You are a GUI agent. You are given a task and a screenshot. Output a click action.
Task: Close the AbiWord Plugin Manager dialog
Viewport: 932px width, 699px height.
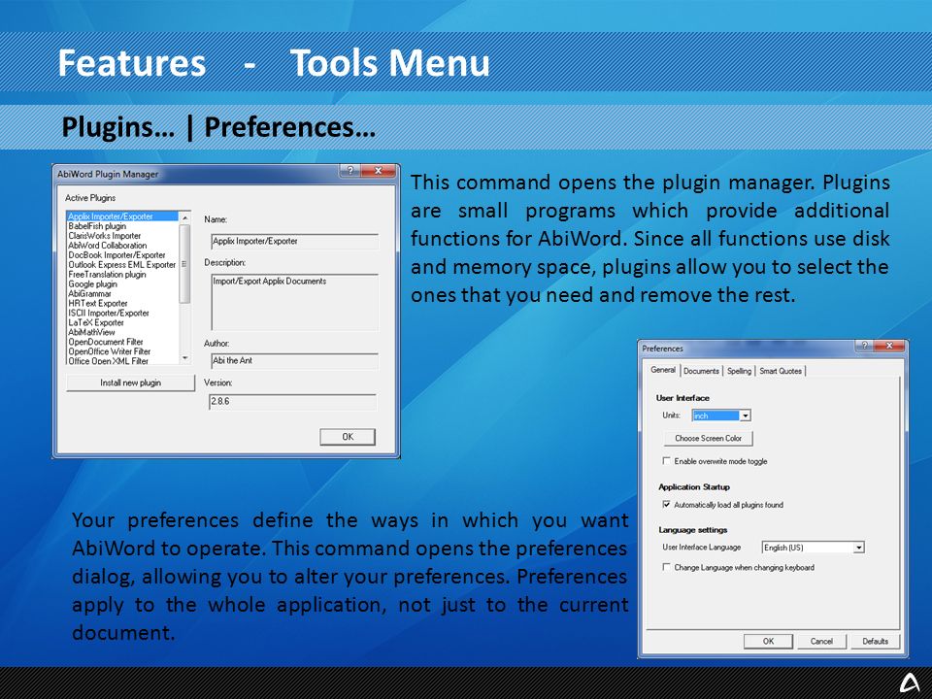tap(378, 171)
